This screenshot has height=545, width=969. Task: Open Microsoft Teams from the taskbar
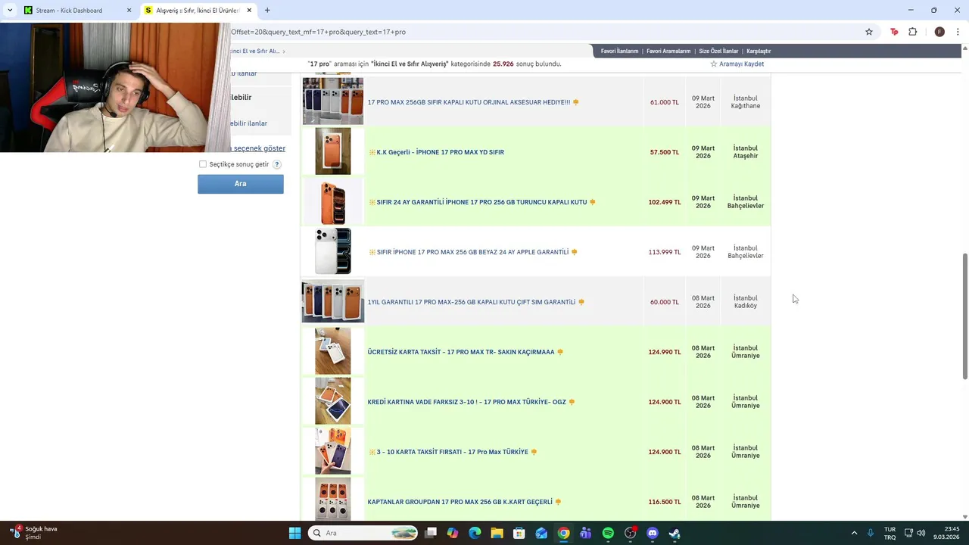(x=586, y=533)
